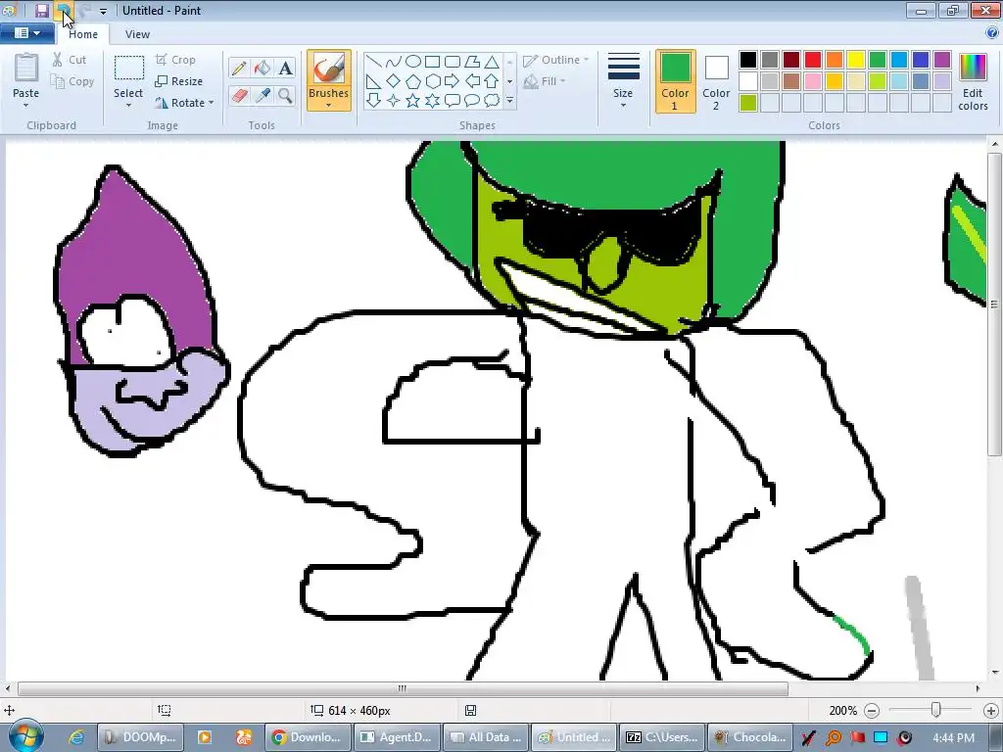Click the Zoom out minus button

click(871, 711)
